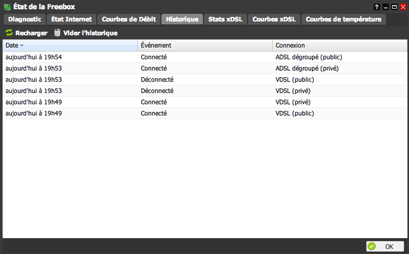This screenshot has height=254, width=409.
Task: Sort by the Événement column header
Action: coord(205,45)
